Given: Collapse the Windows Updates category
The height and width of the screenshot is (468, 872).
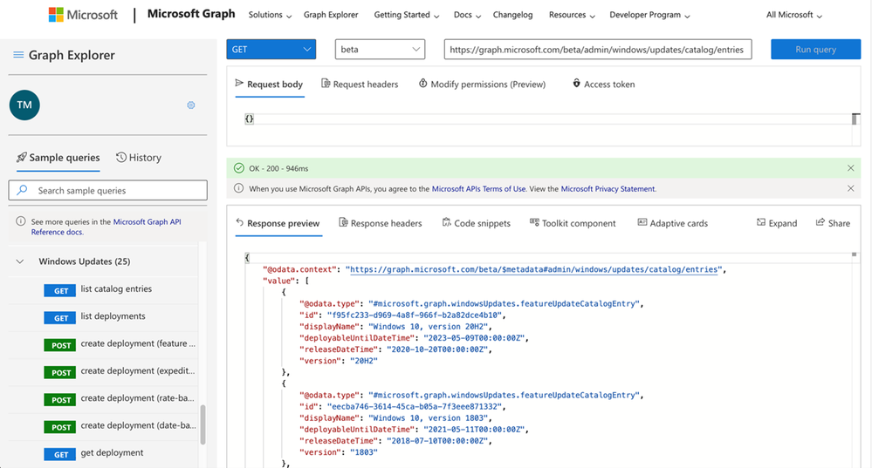Looking at the screenshot, I should tap(20, 261).
